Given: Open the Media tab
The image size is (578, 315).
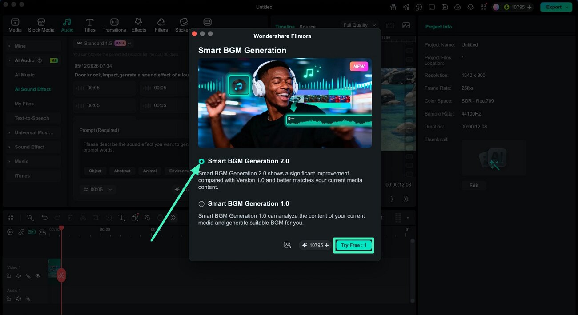Looking at the screenshot, I should pyautogui.click(x=15, y=25).
